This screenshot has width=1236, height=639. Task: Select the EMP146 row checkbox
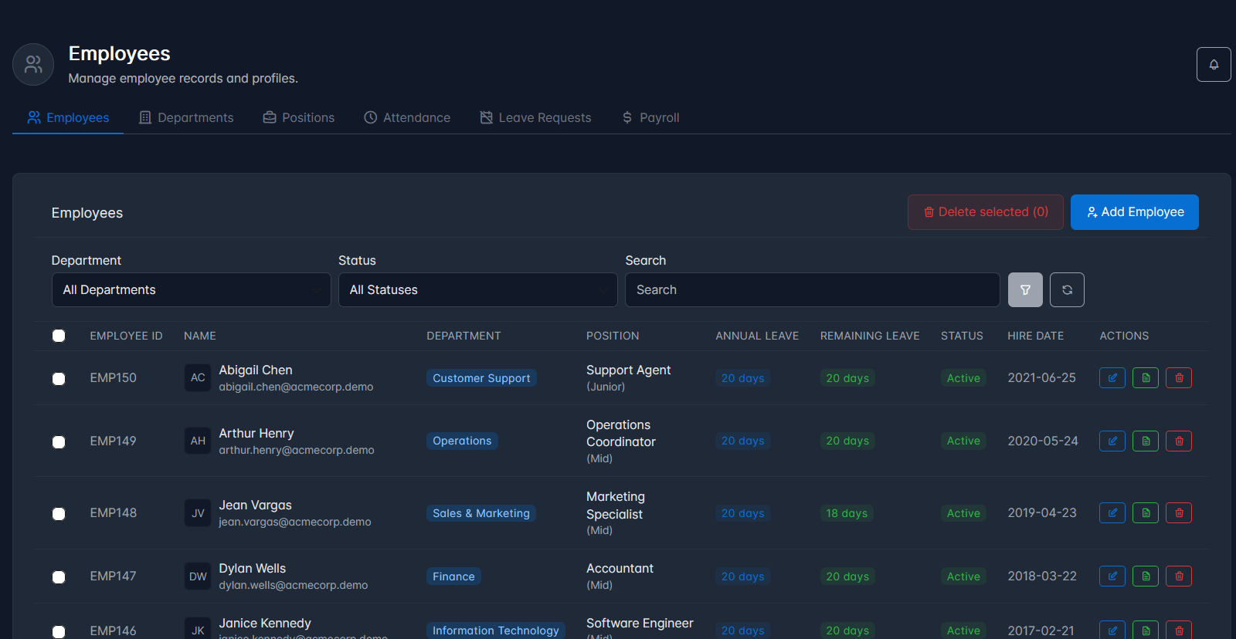(x=59, y=632)
